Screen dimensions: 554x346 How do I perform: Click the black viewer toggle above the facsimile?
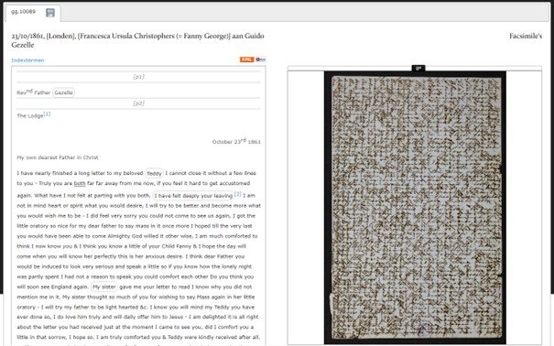point(418,68)
